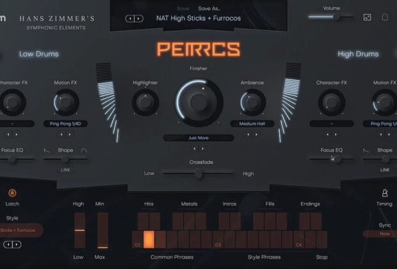Toggle the High Drums LINK button
Screen dimensions: 397x269
(385, 170)
